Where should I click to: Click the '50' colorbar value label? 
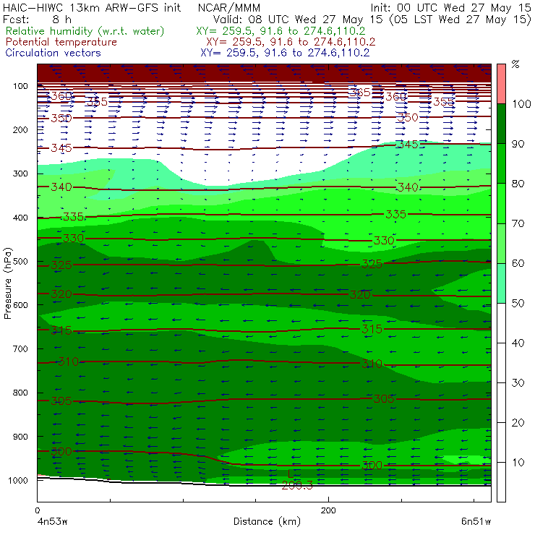tap(518, 304)
